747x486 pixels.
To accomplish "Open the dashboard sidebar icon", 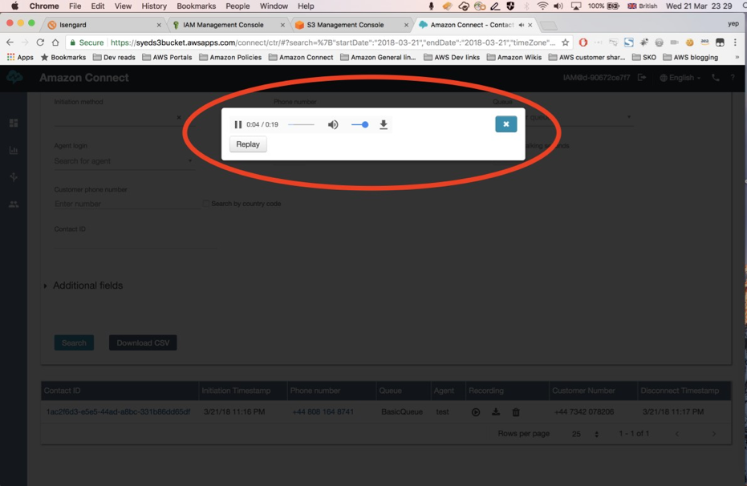I will coord(14,124).
